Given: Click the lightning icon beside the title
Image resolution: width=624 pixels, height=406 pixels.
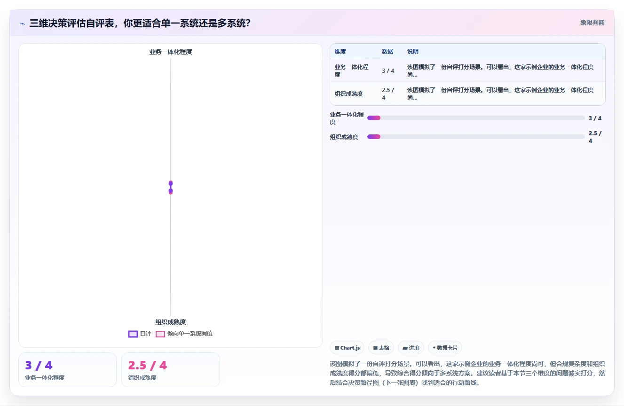Looking at the screenshot, I should 23,23.
